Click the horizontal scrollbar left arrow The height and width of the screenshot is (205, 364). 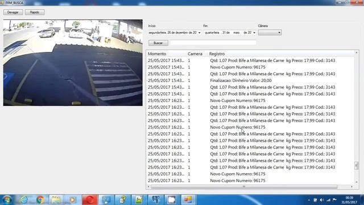pos(148,187)
